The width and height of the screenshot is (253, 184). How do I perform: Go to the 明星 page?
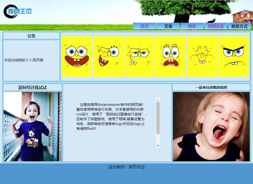[192, 26]
